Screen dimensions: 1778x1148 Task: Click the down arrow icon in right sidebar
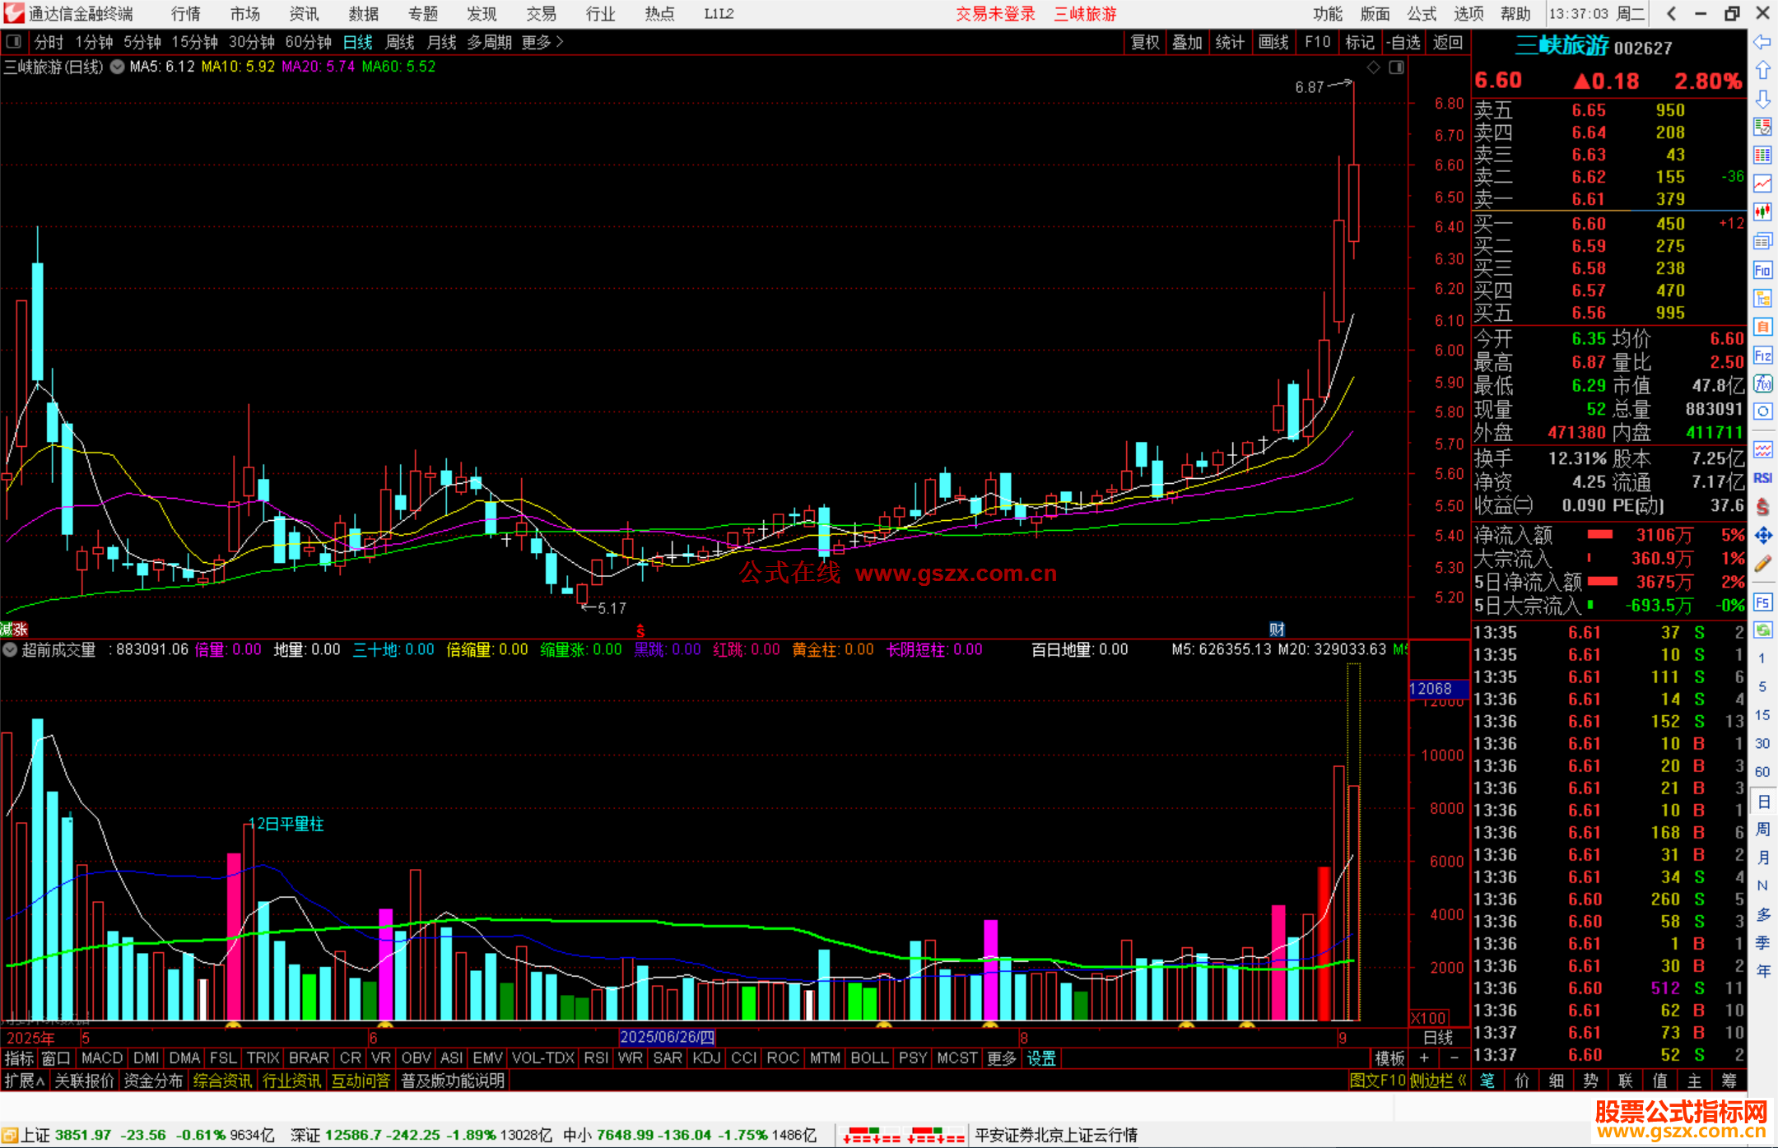pos(1762,99)
